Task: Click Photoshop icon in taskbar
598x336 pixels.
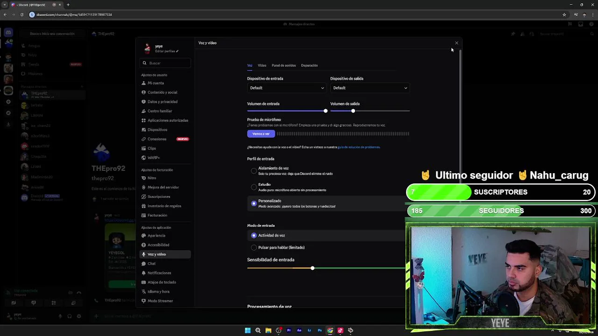Action: coord(320,330)
